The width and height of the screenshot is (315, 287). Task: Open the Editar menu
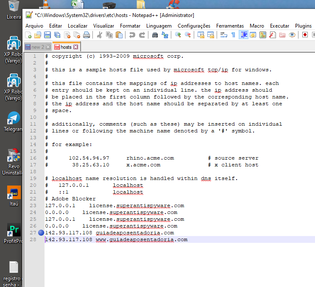56,26
